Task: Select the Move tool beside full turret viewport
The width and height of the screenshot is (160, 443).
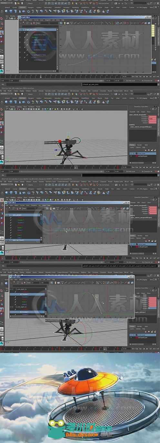Action: pos(2,123)
